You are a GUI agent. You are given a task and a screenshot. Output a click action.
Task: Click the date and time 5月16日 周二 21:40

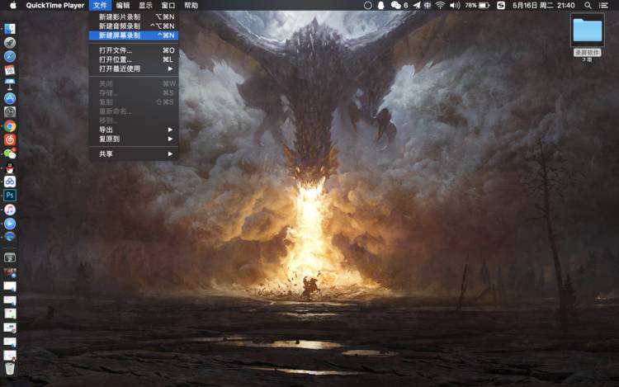pyautogui.click(x=543, y=6)
